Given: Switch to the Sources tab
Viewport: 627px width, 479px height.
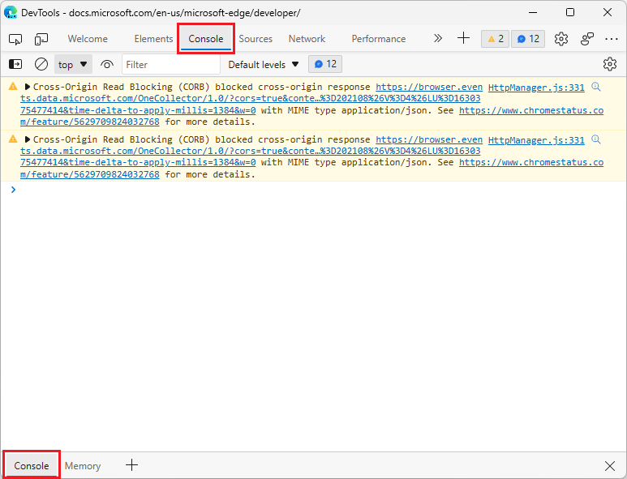Looking at the screenshot, I should [256, 39].
